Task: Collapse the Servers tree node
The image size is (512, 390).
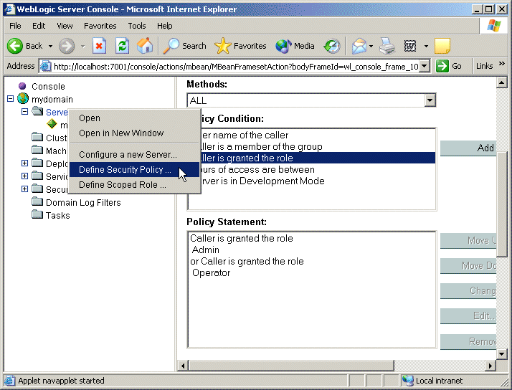Action: (24, 112)
